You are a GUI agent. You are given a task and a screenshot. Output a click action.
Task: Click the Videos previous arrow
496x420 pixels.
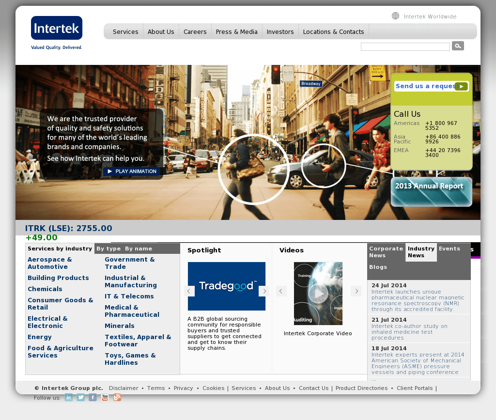tap(281, 291)
